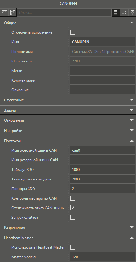
Task: Enable Запуск слейвов checkbox
Action: click(73, 217)
